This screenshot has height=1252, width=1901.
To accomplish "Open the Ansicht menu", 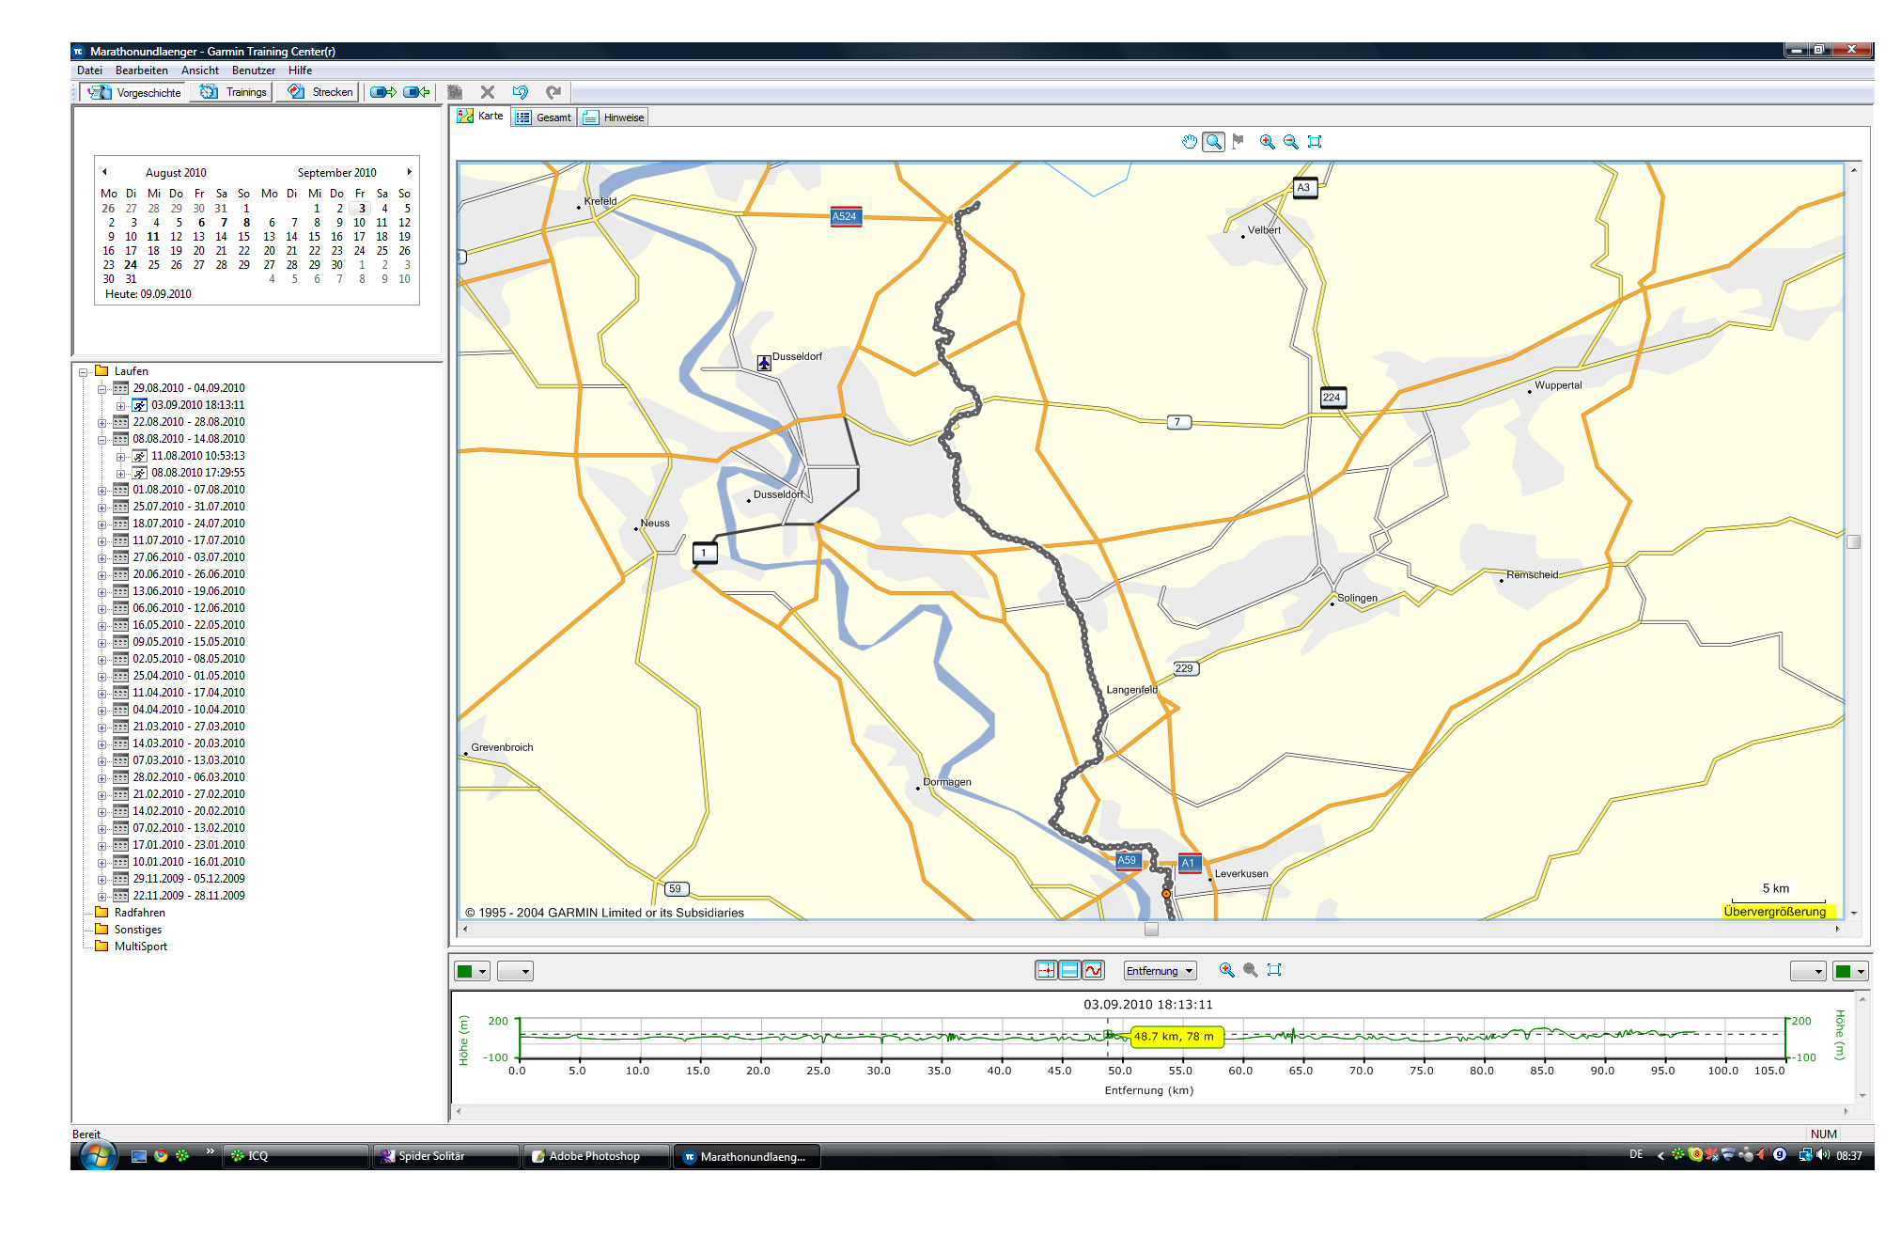I will (199, 70).
